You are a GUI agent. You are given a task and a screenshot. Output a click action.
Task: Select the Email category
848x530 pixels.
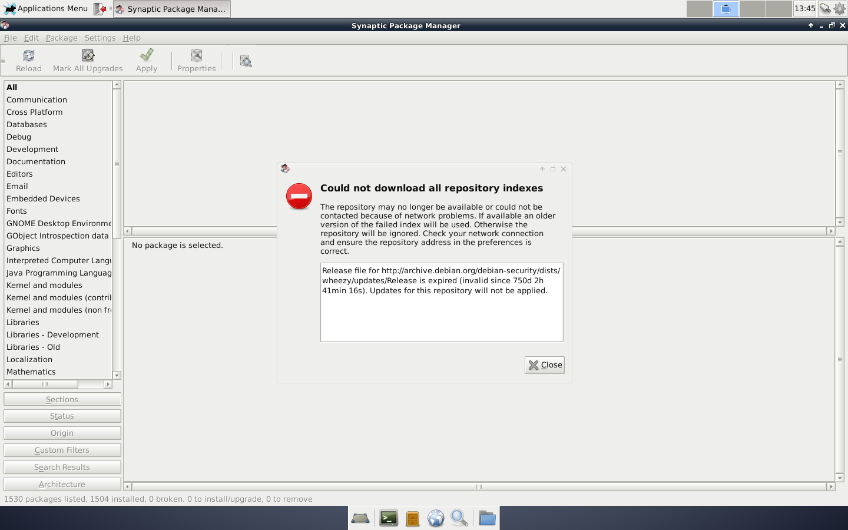coord(58,186)
